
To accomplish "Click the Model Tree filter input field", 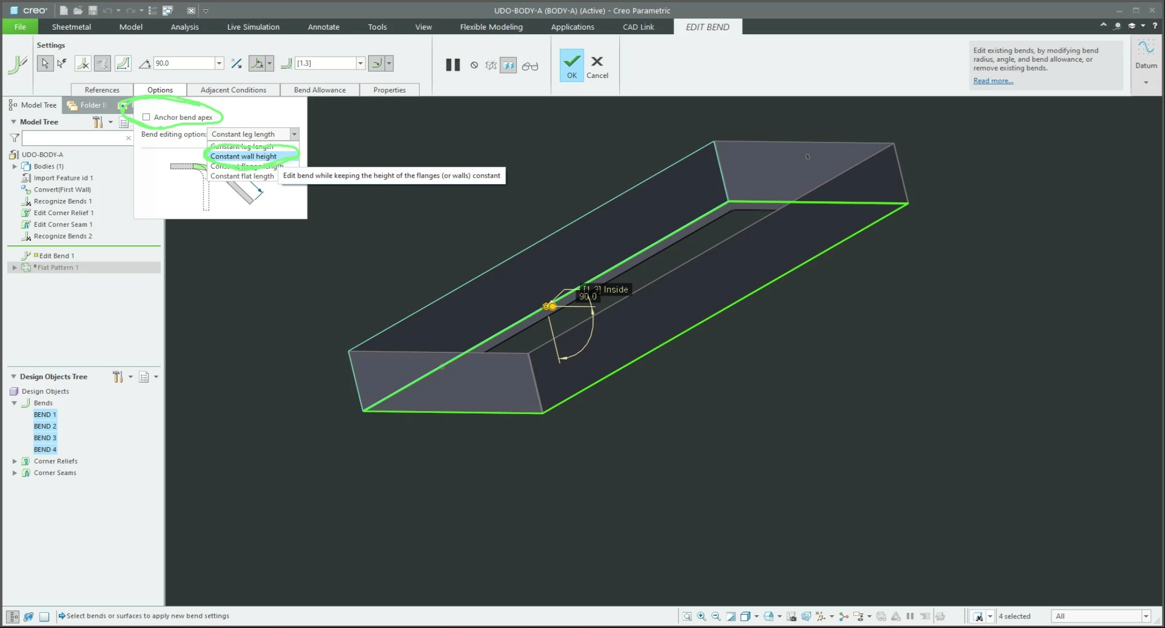I will point(73,138).
